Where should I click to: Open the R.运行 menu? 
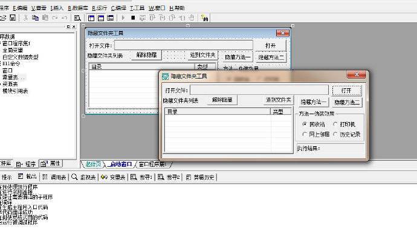click(x=99, y=8)
